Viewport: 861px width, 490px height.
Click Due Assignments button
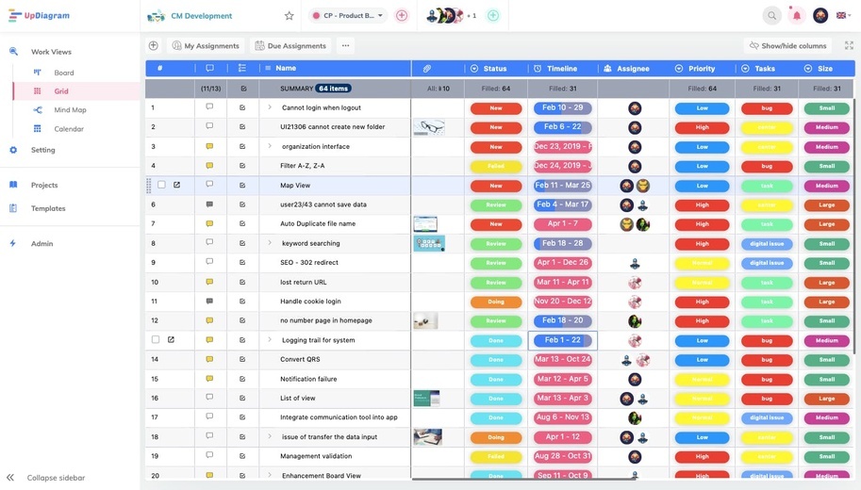(x=291, y=45)
